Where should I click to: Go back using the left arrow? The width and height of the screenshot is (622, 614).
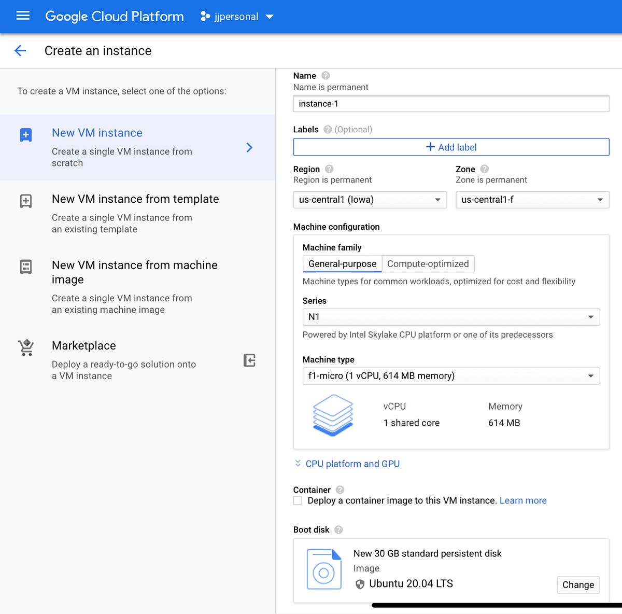point(20,51)
